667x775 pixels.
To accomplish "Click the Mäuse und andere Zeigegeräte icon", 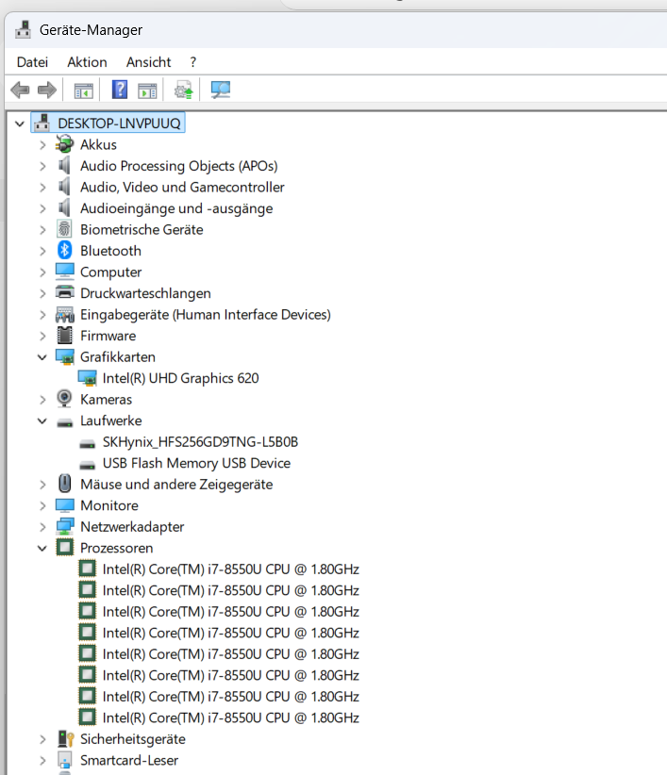I will pos(65,484).
